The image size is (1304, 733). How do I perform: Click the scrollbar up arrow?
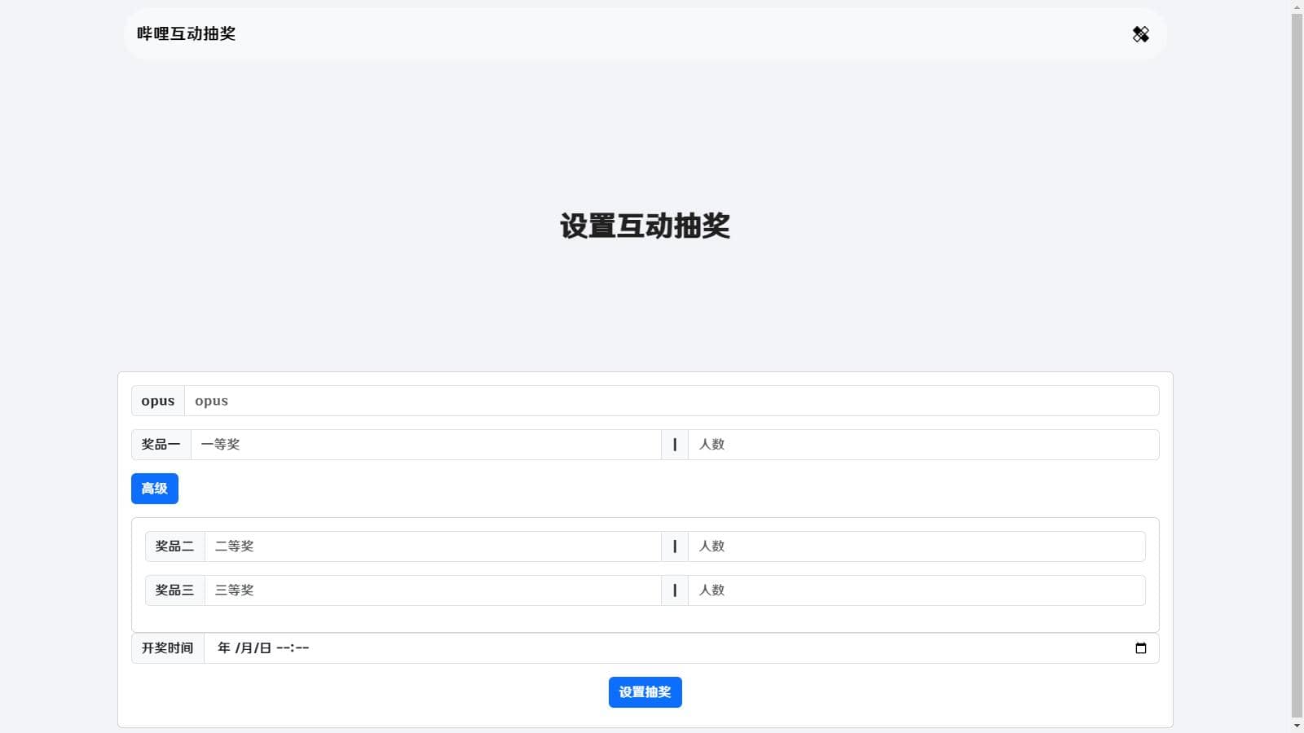[1297, 7]
